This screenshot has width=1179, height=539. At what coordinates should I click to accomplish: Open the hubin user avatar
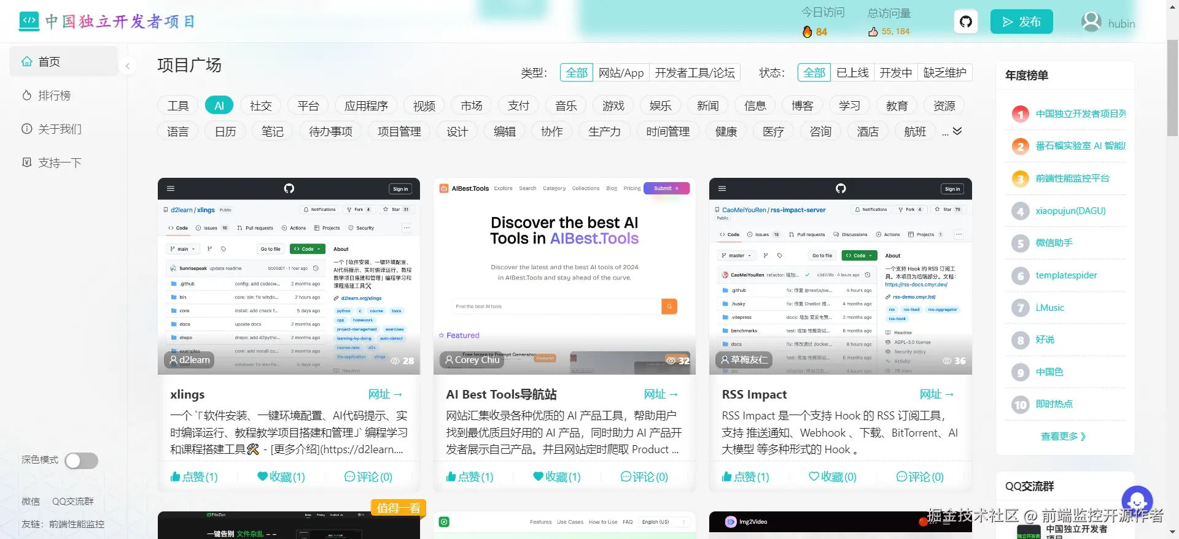1091,22
